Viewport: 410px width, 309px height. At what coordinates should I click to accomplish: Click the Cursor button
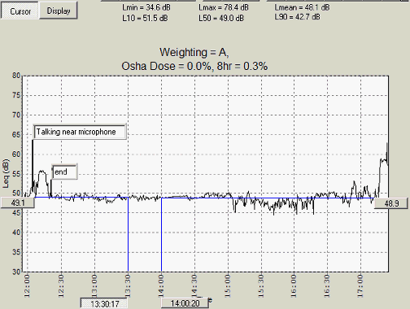(x=20, y=11)
